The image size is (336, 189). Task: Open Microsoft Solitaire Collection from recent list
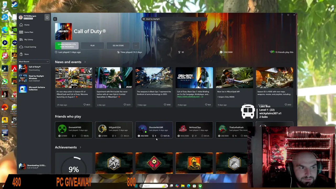point(34,88)
